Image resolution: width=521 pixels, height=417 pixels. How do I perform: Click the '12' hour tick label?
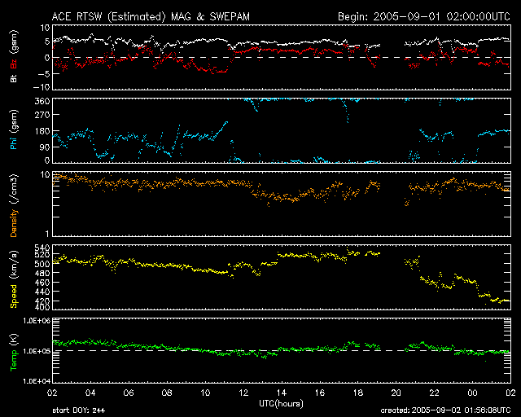[243, 393]
